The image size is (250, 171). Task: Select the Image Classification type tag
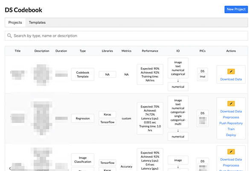pyautogui.click(x=83, y=160)
